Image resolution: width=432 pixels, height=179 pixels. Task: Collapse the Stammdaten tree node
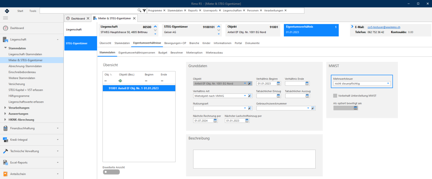[x=5, y=48]
